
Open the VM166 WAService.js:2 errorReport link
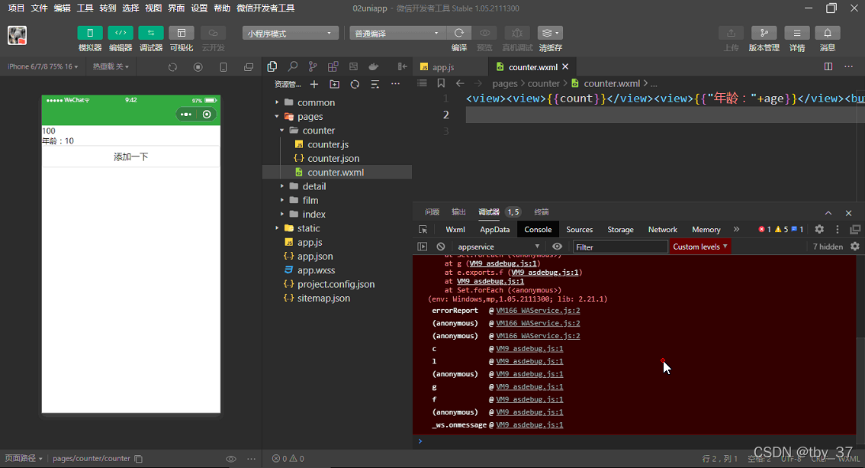coord(538,311)
